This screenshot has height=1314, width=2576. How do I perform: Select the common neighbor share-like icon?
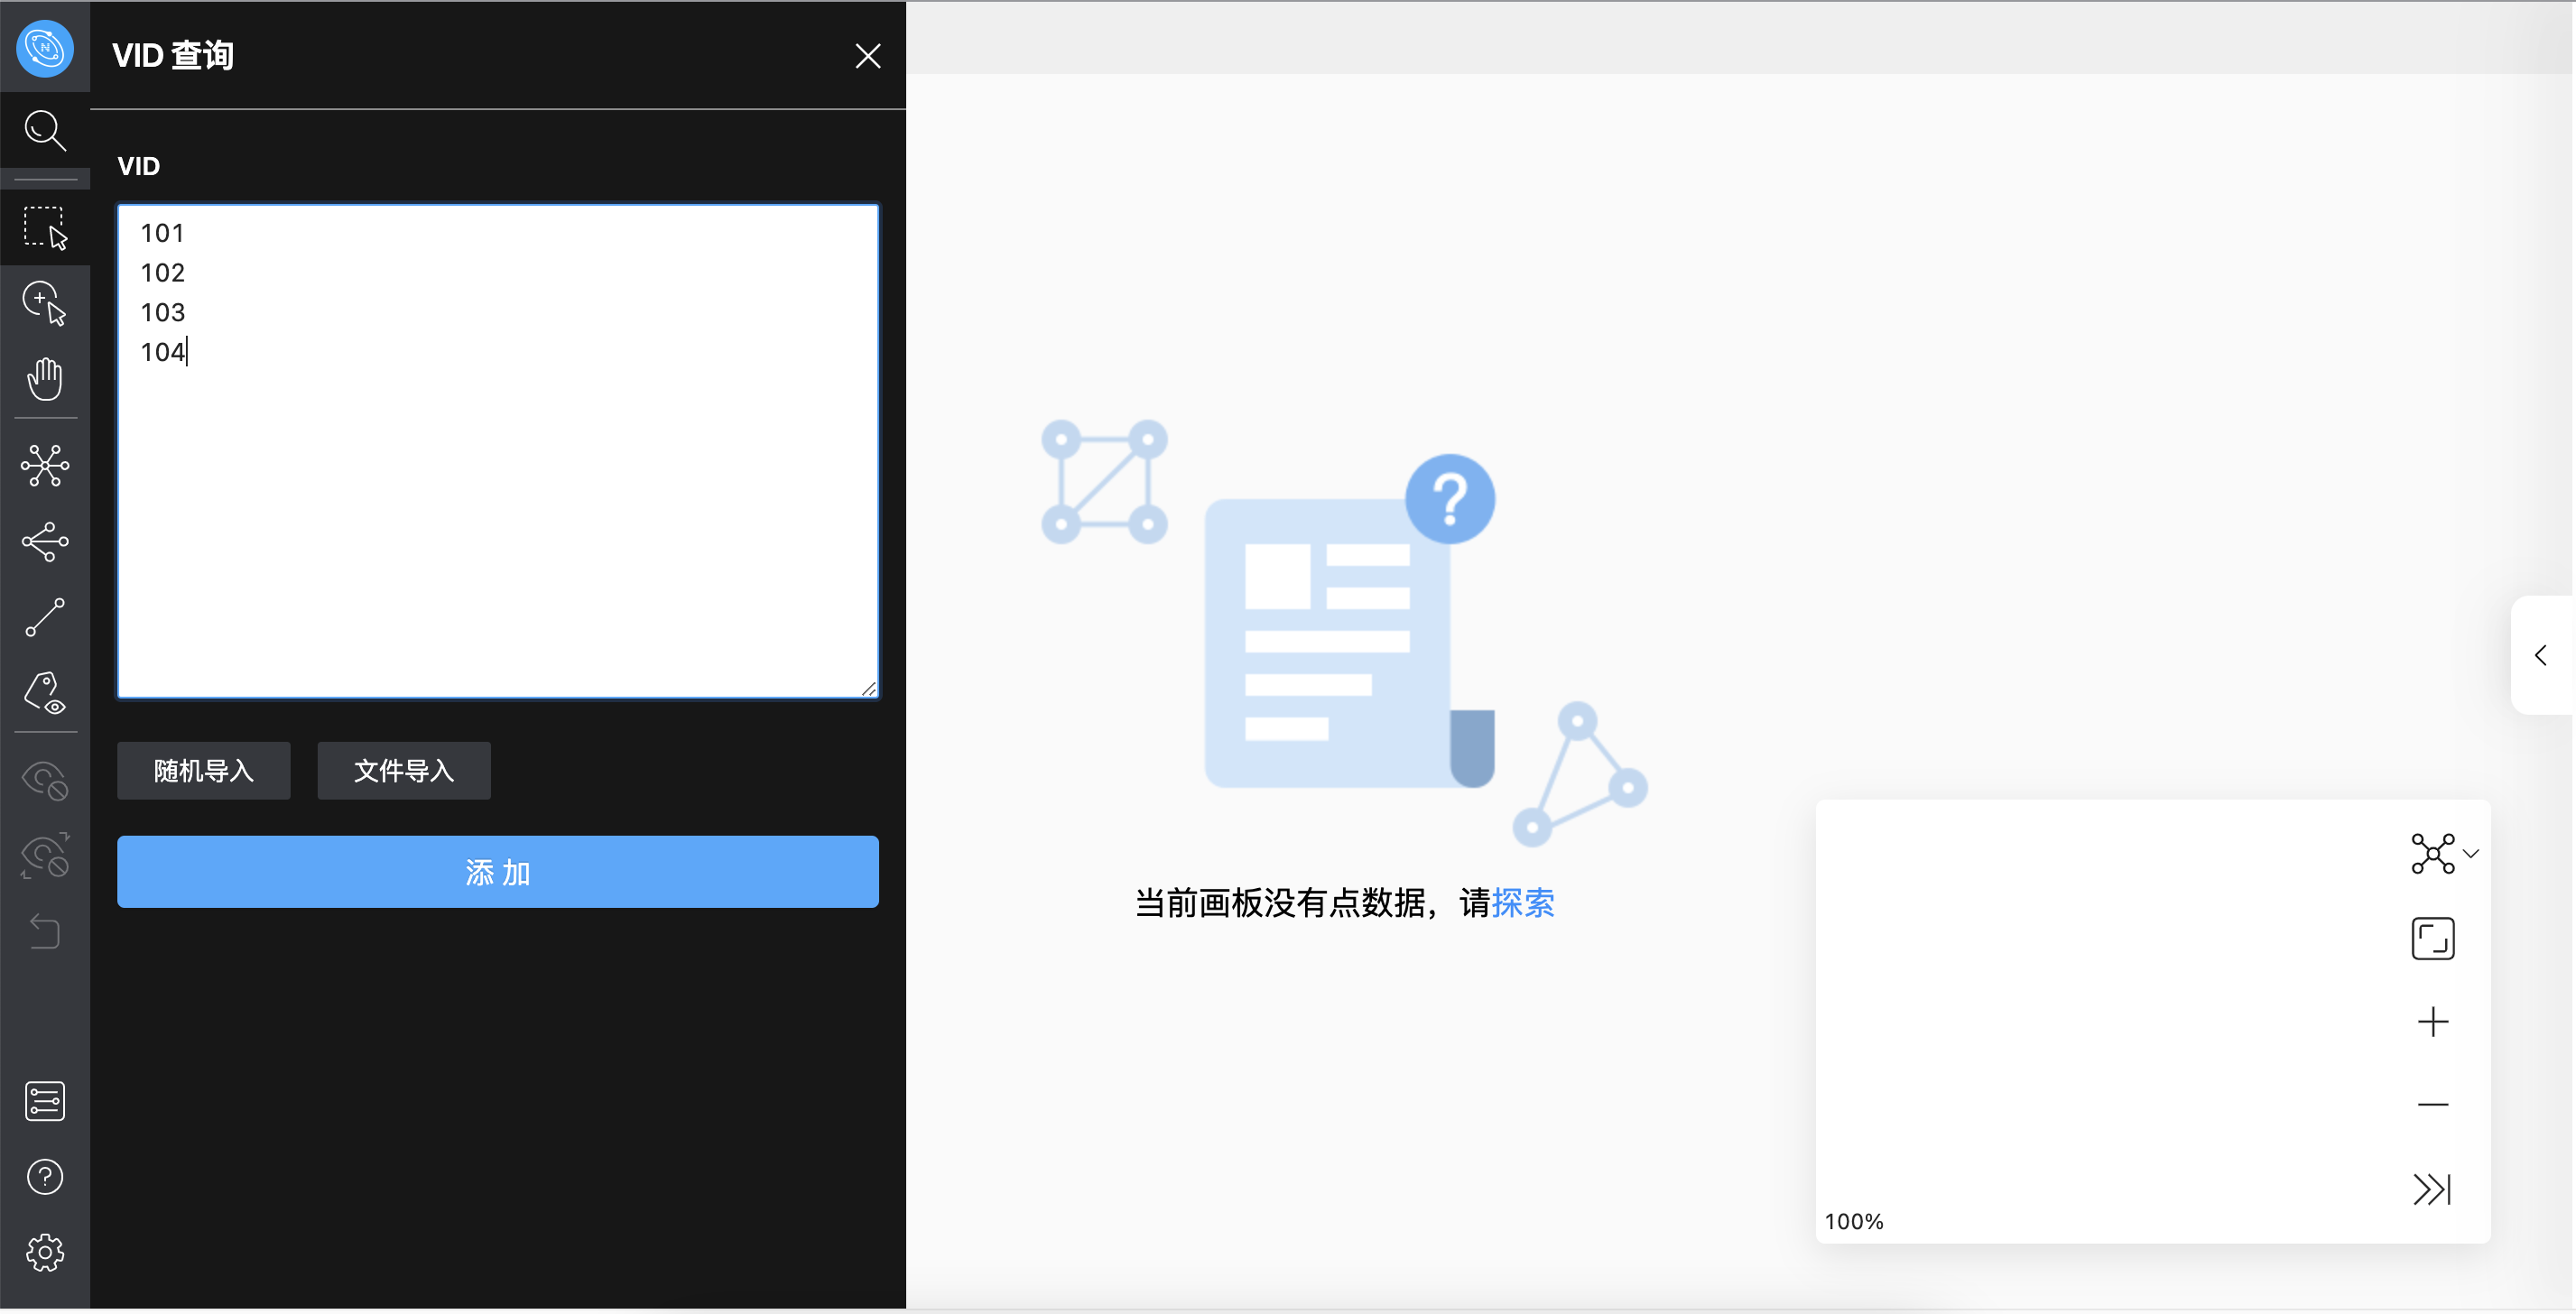point(45,541)
